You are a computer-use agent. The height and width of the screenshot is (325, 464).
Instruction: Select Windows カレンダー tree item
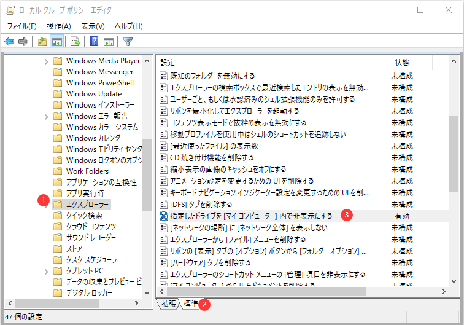(96, 138)
